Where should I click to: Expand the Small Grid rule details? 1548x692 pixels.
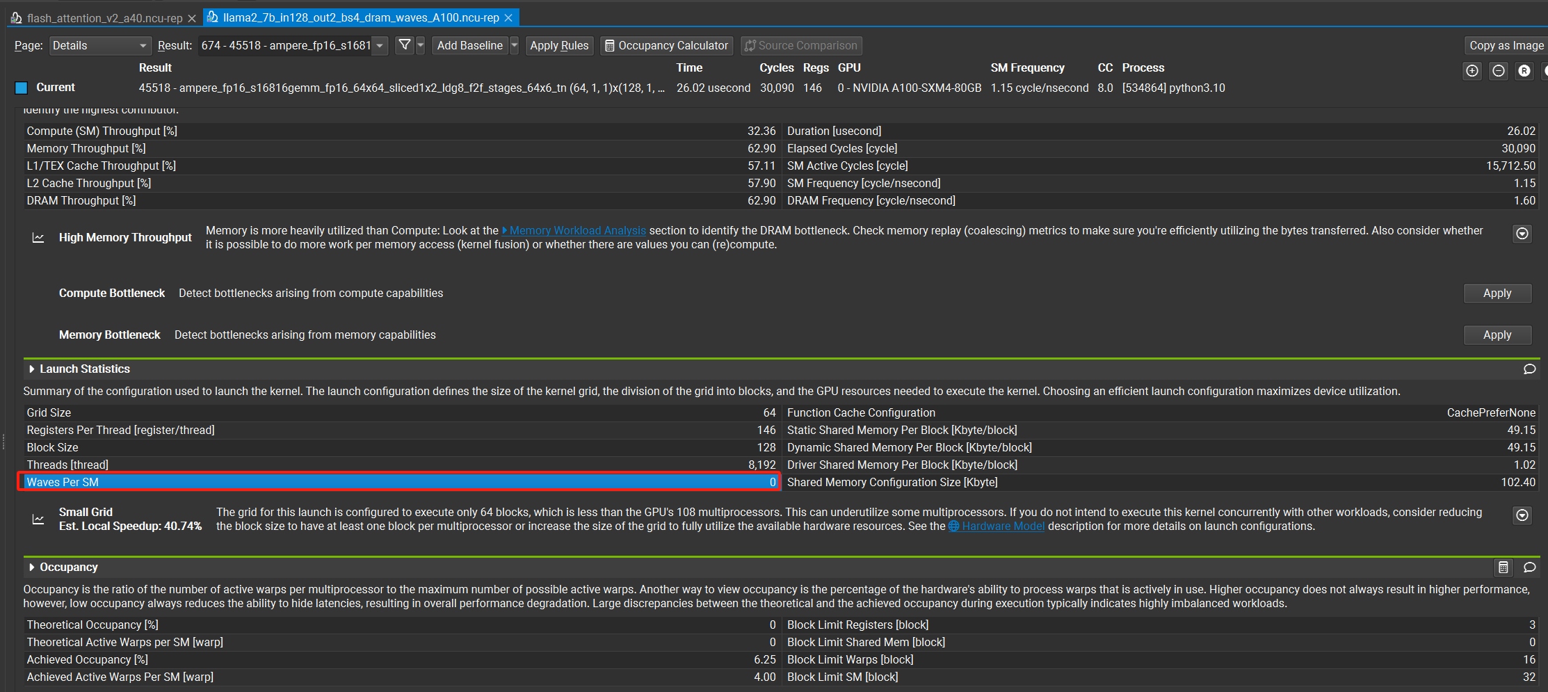[x=1522, y=515]
